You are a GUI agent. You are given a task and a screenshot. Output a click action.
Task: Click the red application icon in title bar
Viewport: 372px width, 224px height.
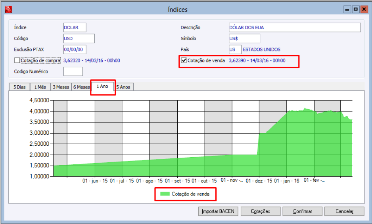point(8,9)
